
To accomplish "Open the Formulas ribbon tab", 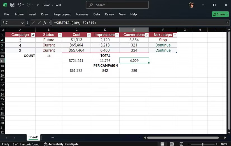I will [x=82, y=14].
